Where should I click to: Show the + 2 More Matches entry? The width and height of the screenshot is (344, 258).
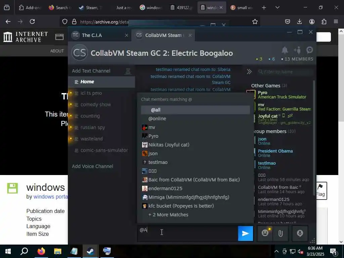click(x=168, y=215)
